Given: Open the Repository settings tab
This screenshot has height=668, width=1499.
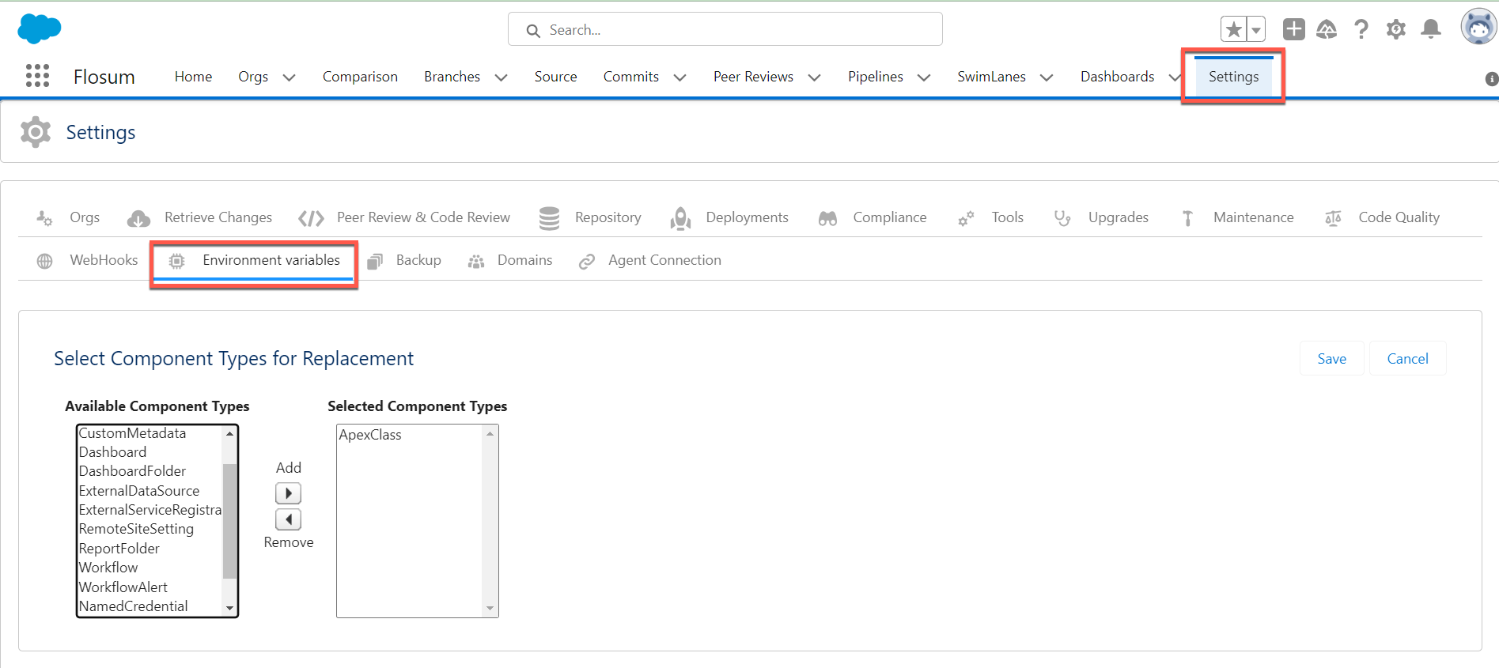Looking at the screenshot, I should tap(590, 217).
